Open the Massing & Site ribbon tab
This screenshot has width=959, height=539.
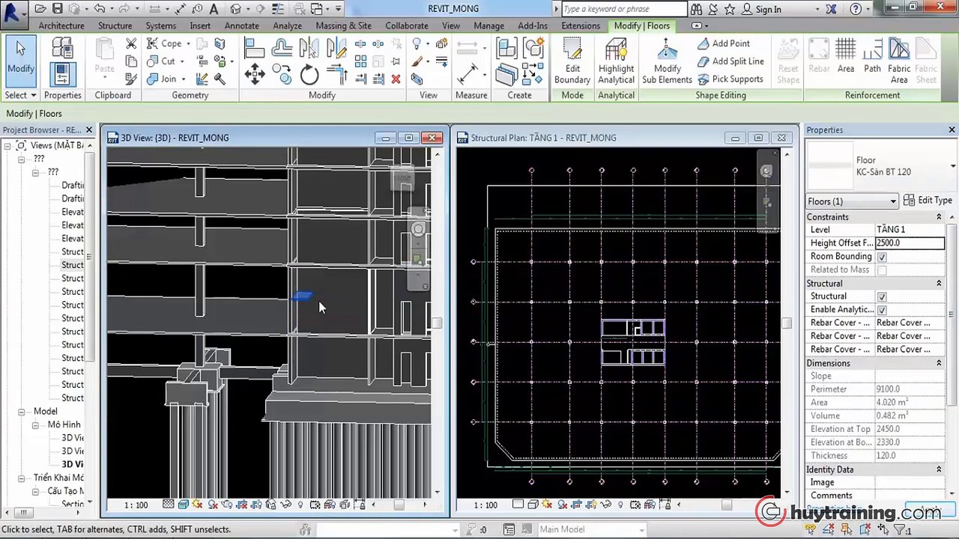coord(343,25)
